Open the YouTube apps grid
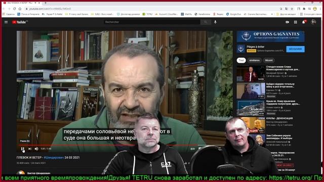 (x=296, y=22)
